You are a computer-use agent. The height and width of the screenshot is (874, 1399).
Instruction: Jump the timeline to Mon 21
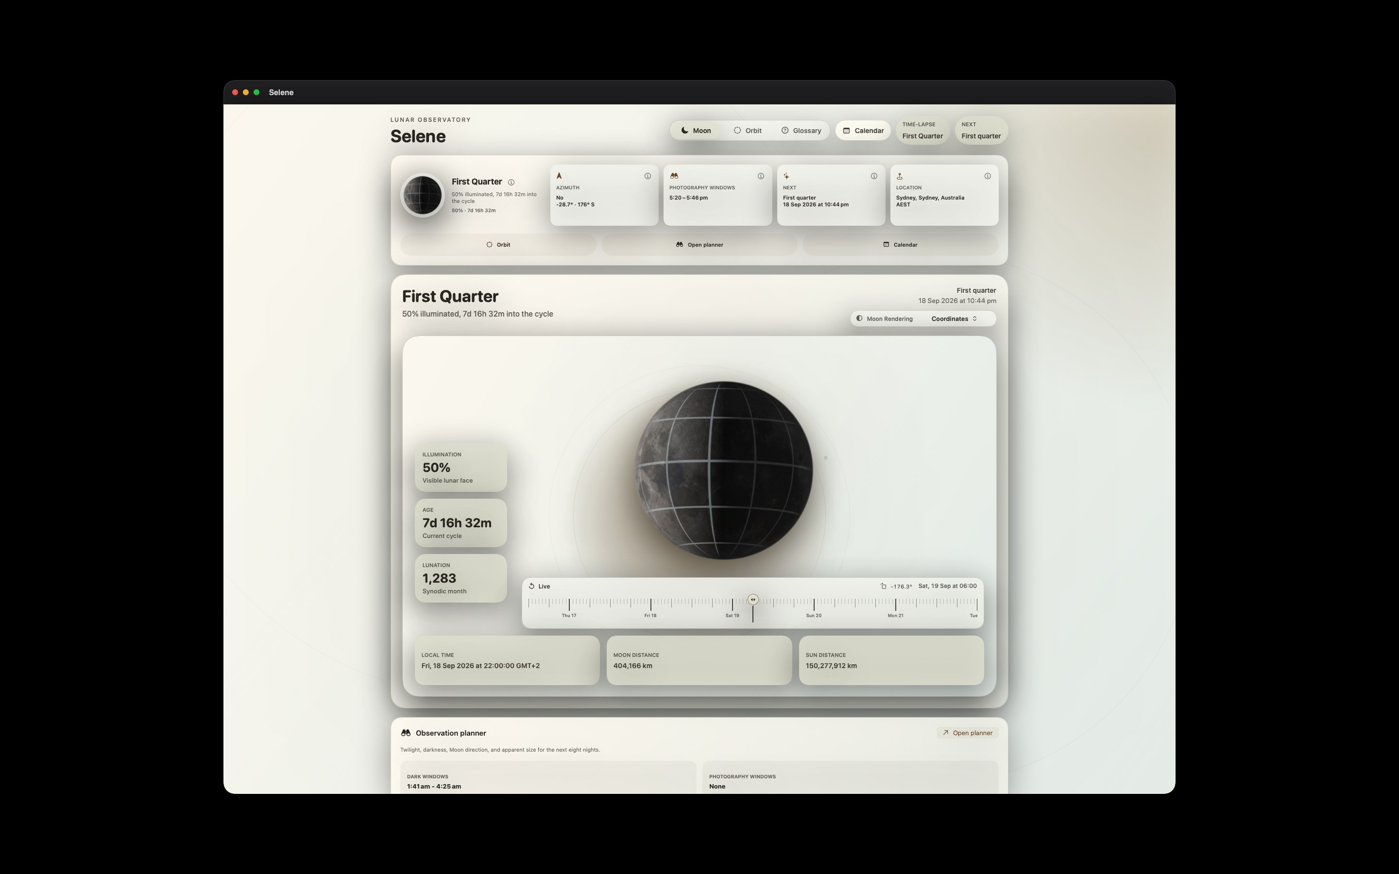click(x=895, y=616)
